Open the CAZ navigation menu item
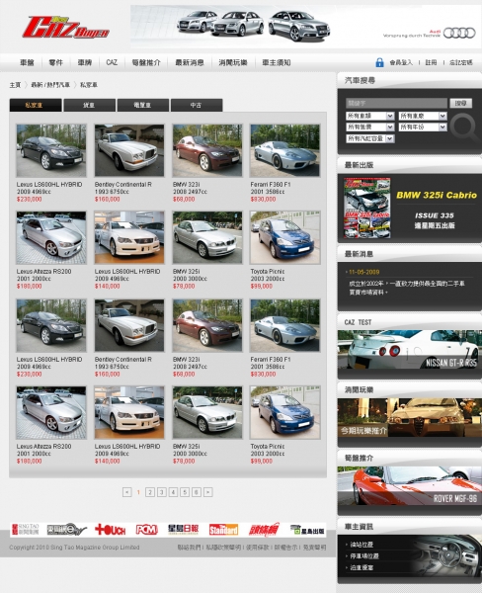 point(112,62)
